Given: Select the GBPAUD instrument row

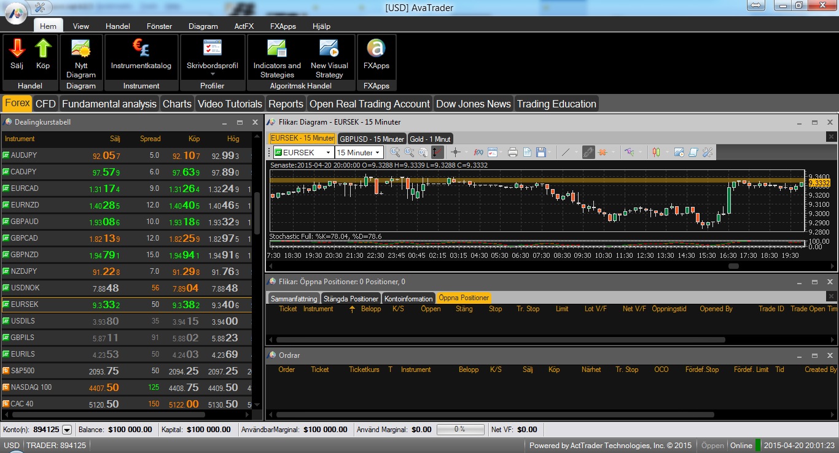Looking at the screenshot, I should coord(127,222).
